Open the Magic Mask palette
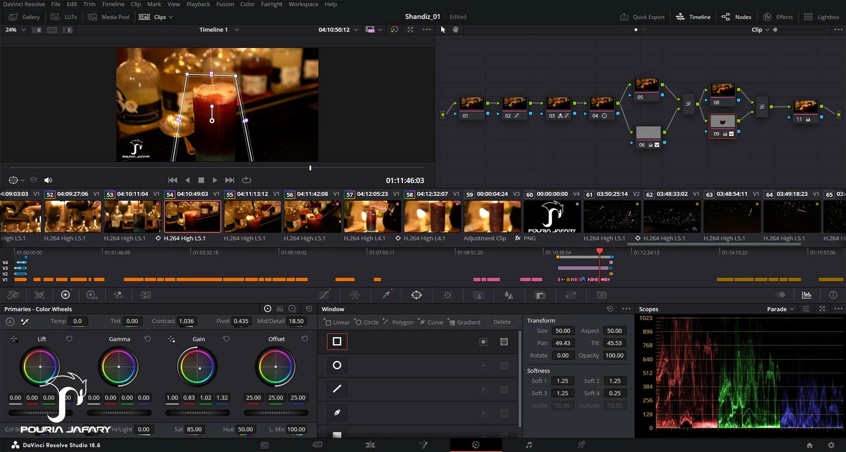846x452 pixels. click(x=478, y=295)
